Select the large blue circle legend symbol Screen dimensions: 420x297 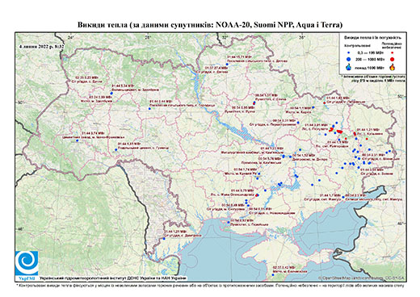349,59
